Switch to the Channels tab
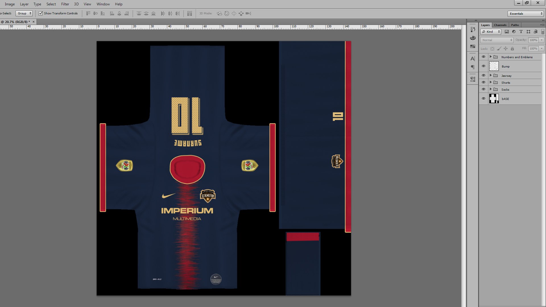The height and width of the screenshot is (307, 546). 500,25
